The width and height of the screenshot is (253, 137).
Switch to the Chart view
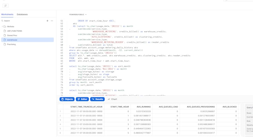[112, 99]
